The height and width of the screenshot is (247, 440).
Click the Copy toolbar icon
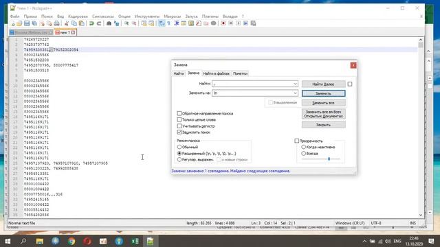(74, 23)
